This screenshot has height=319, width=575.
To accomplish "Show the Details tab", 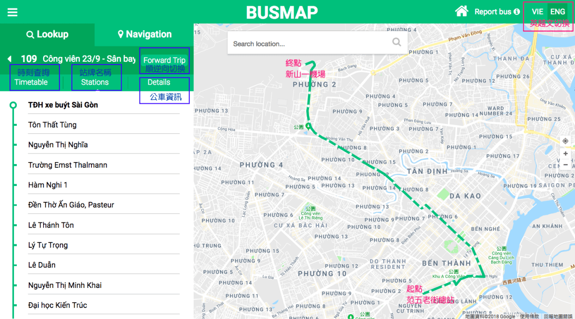I will pyautogui.click(x=159, y=82).
